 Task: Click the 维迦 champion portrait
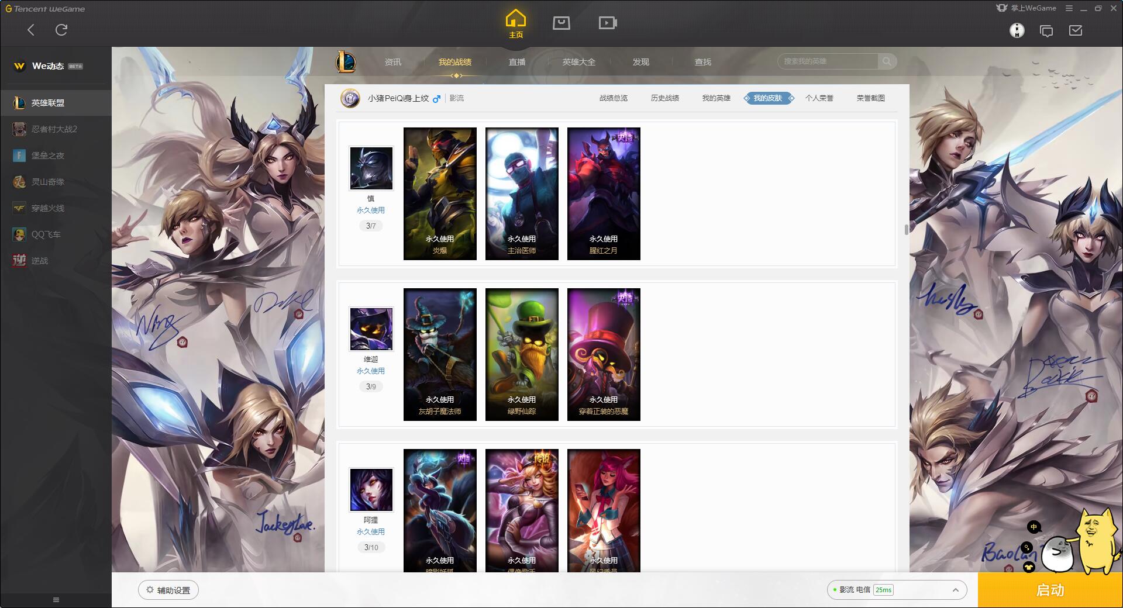(371, 329)
